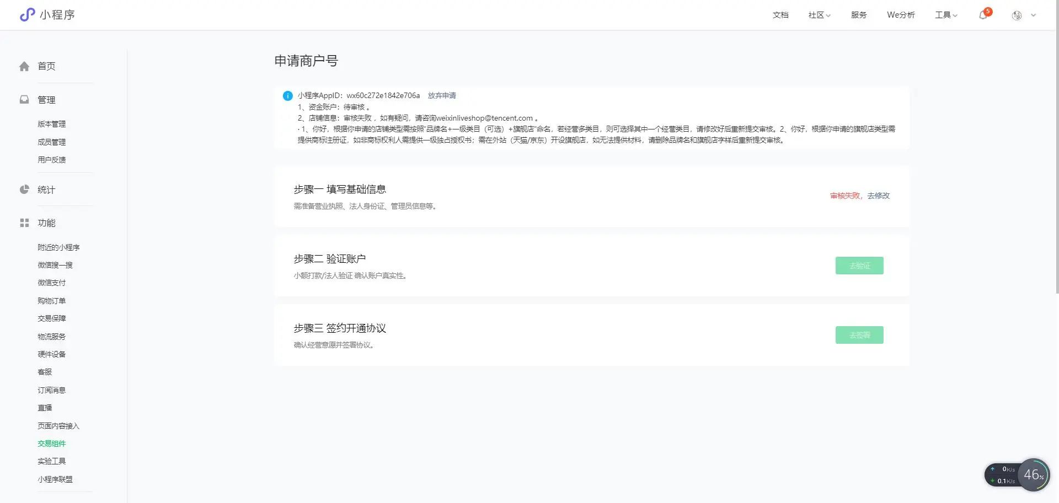Click the 去验证 button

point(859,266)
